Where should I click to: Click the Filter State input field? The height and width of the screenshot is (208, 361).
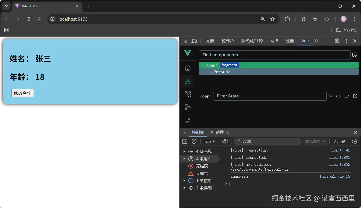pyautogui.click(x=270, y=96)
